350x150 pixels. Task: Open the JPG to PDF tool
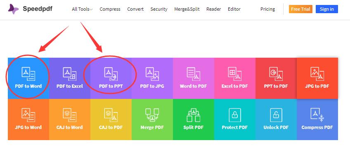[x=317, y=78]
